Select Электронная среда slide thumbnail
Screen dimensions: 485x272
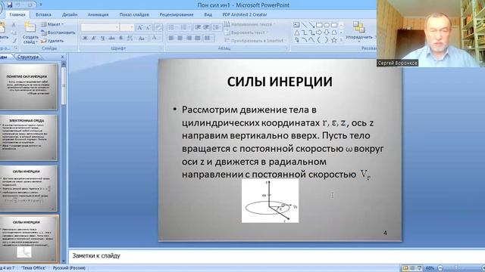(29, 138)
